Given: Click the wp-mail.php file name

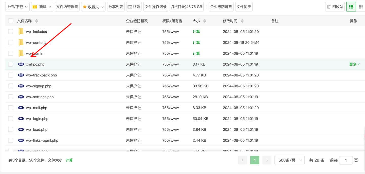Looking at the screenshot, I should [x=36, y=108].
